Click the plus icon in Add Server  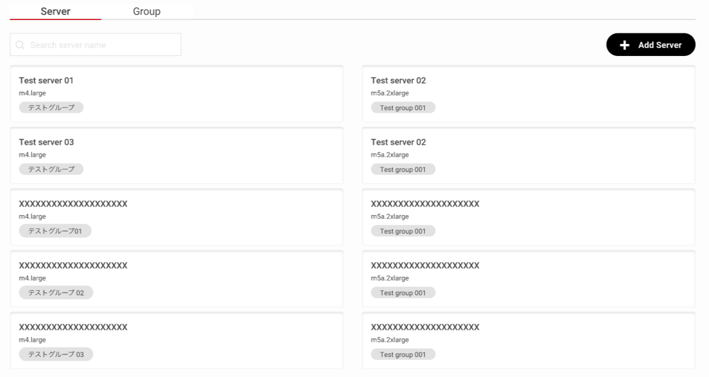(625, 45)
